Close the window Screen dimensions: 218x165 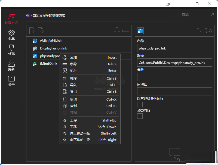point(210,4)
